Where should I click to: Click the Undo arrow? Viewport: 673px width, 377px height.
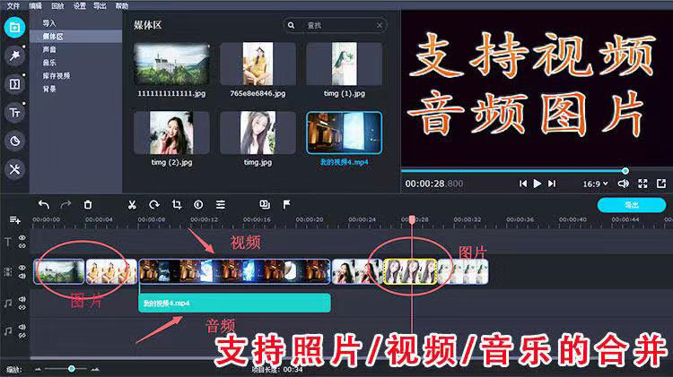(x=43, y=204)
